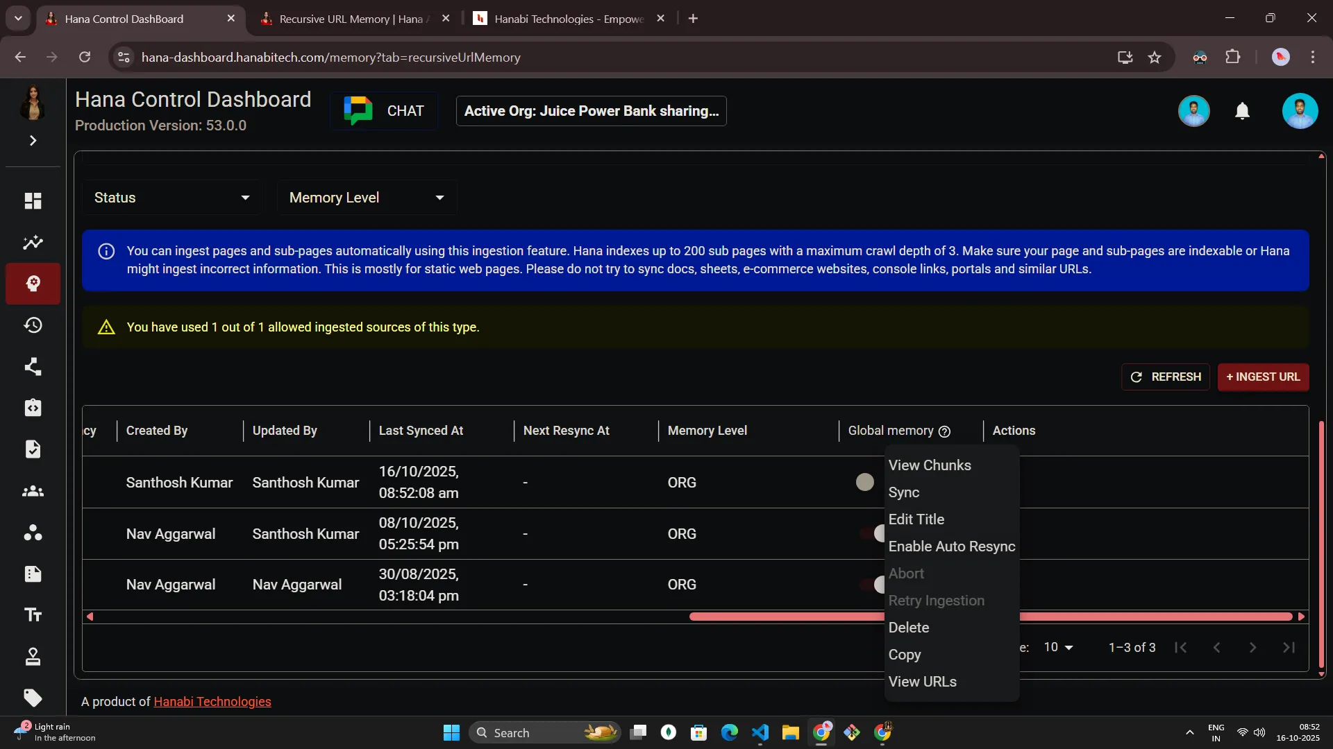Open the Memory Level filter dropdown
Viewport: 1333px width, 749px height.
tap(366, 198)
